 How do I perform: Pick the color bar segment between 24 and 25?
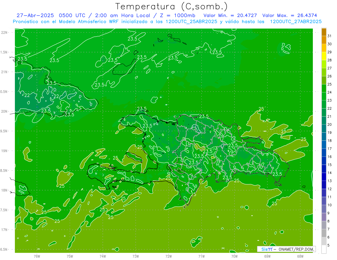pos(324,88)
